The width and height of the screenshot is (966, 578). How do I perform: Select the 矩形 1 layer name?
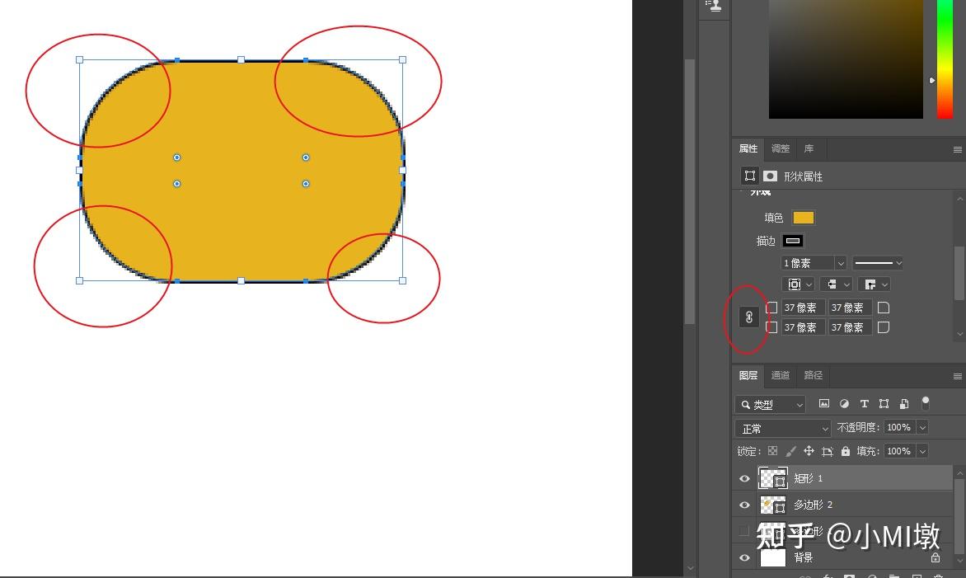tap(809, 479)
